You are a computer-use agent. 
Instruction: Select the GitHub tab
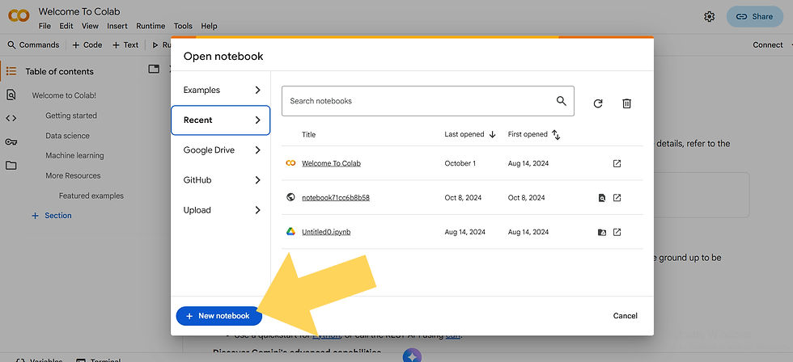click(x=220, y=179)
